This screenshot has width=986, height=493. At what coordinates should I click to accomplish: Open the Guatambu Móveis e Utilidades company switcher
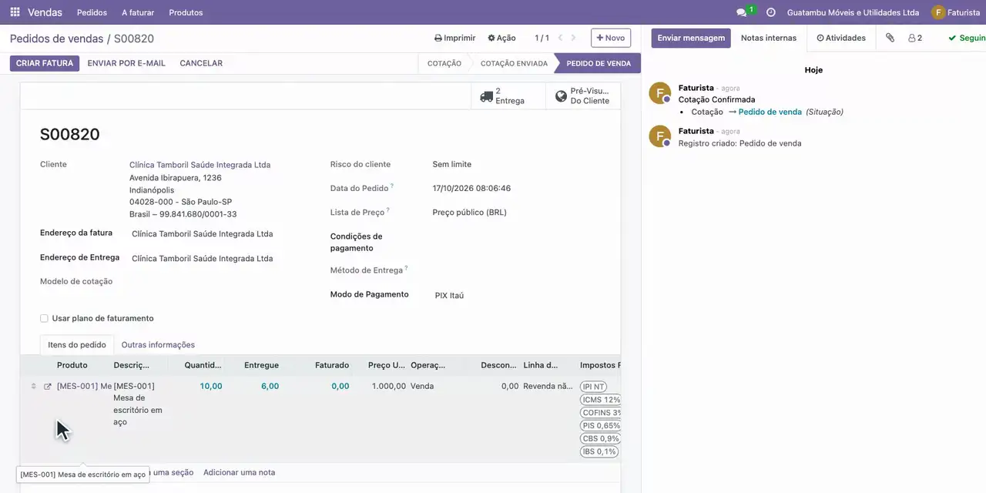853,12
